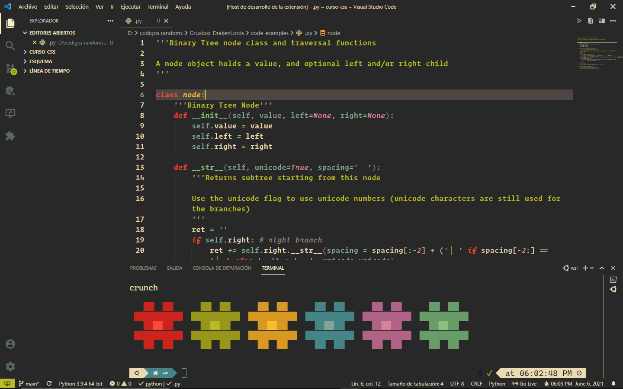Viewport: 623px width, 389px height.
Task: Select first terminal instance in side list
Action: 613,280
